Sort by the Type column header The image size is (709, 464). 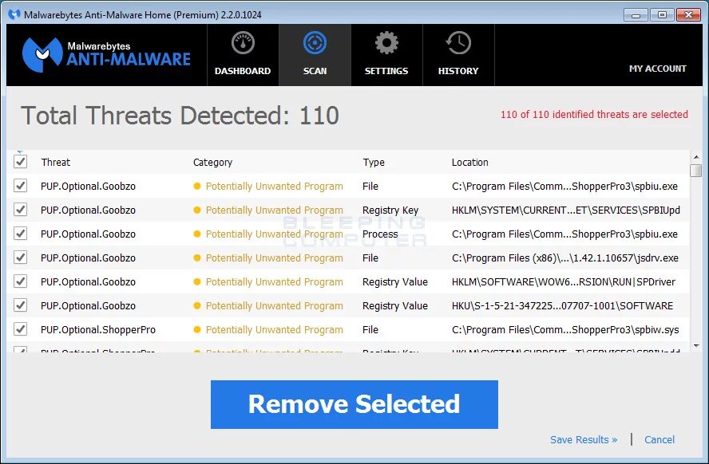374,163
